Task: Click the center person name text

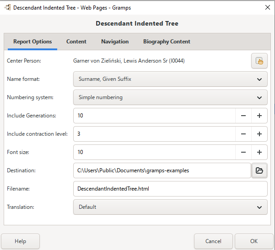Action: [x=129, y=61]
